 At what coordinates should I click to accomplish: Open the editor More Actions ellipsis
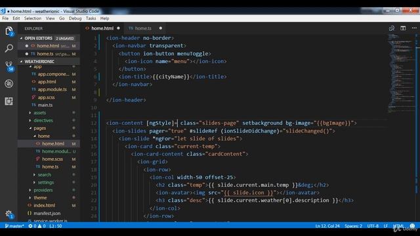[414, 28]
